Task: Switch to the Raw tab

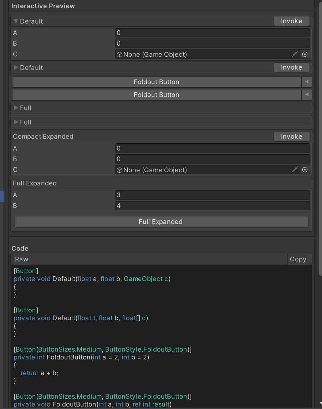Action: (x=21, y=259)
